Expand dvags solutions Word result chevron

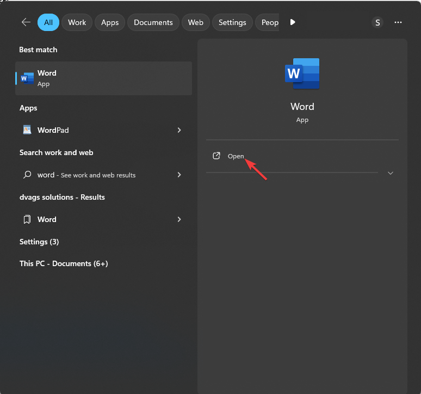click(x=179, y=219)
